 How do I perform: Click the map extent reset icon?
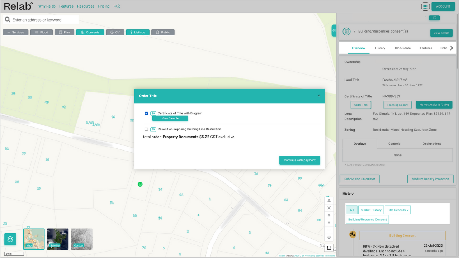point(329,207)
